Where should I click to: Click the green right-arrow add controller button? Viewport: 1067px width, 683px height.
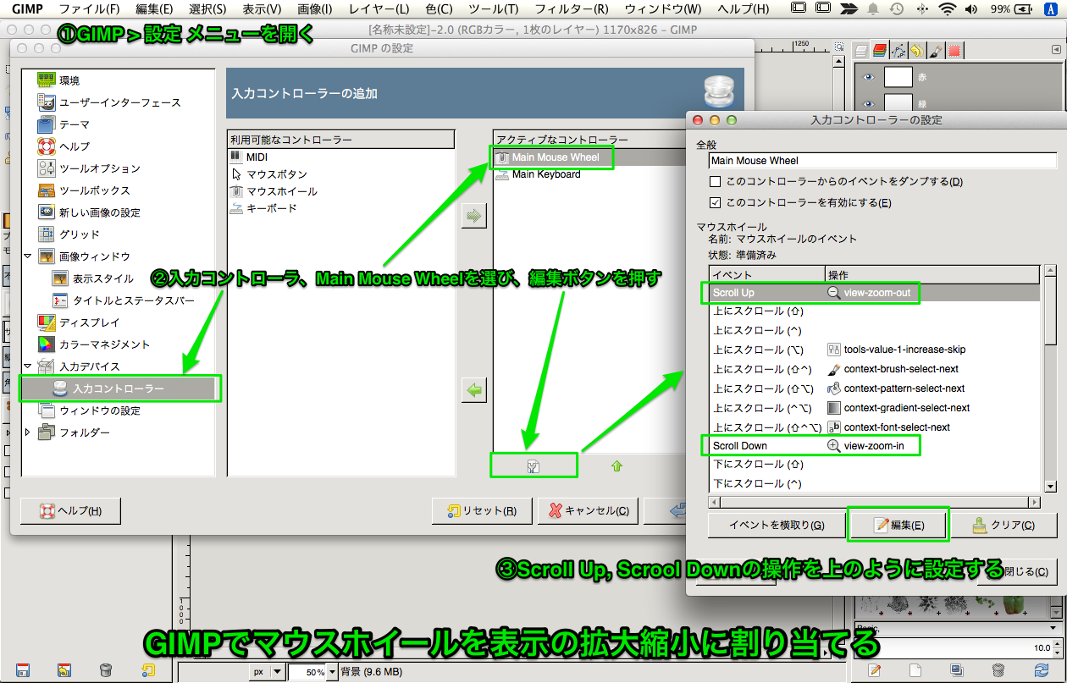[x=474, y=216]
